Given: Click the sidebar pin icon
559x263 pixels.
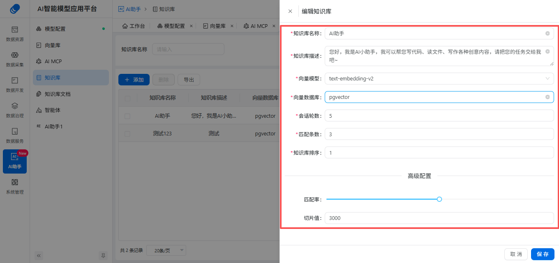Looking at the screenshot, I should pyautogui.click(x=103, y=255).
